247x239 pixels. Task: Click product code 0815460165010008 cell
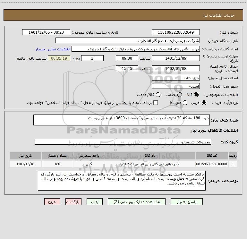tap(212, 164)
